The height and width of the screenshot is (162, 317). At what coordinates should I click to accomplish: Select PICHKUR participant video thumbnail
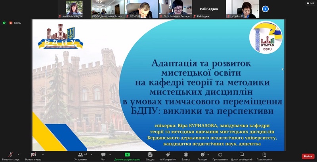point(141,9)
